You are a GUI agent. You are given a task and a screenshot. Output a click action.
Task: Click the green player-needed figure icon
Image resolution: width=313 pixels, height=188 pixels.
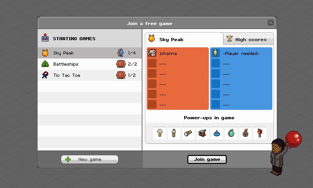216,53
